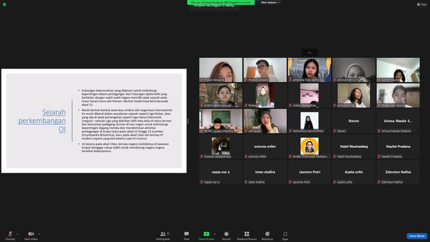
Task: Open View Options dropdown
Action: (270, 3)
